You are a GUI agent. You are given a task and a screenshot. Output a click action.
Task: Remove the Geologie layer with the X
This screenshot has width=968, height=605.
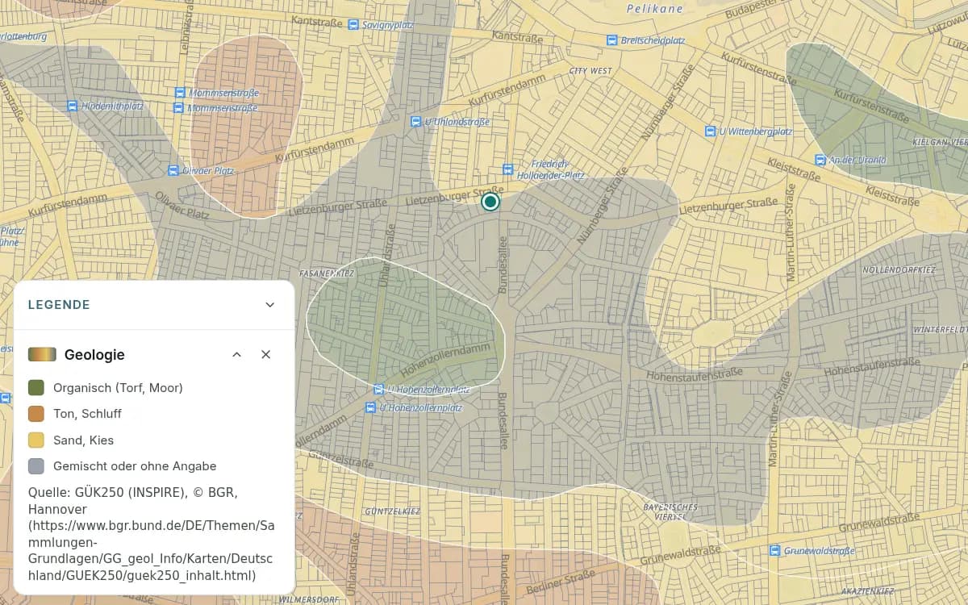click(265, 354)
